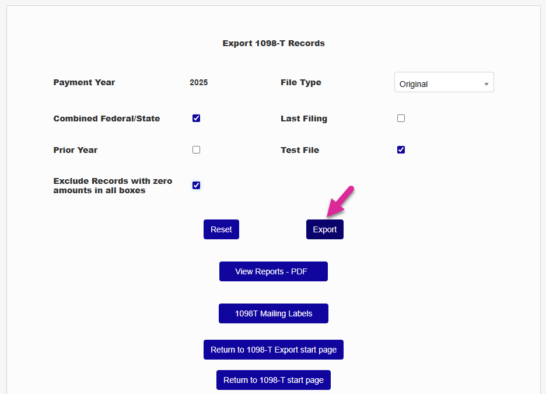This screenshot has width=546, height=394.
Task: Click the Export 1098-T Records heading
Action: pyautogui.click(x=274, y=43)
